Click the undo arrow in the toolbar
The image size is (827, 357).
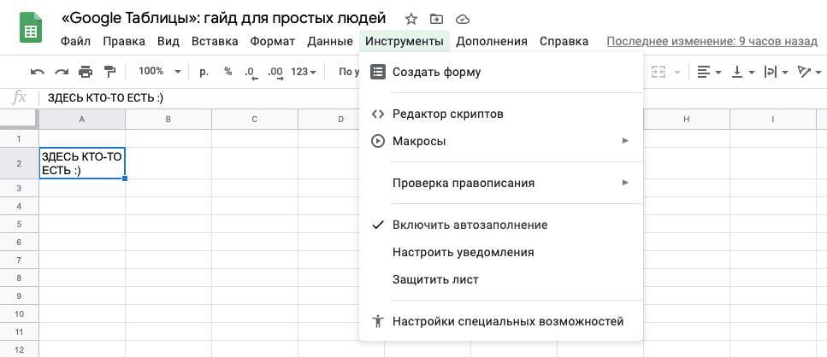37,72
